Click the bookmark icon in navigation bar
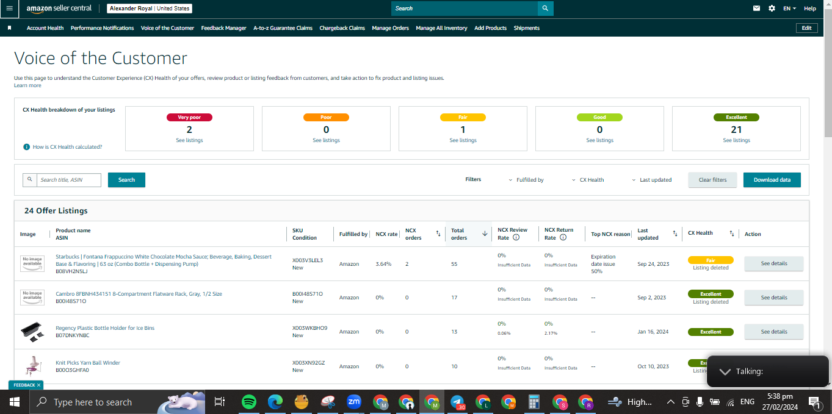Viewport: 832px width, 414px height. (9, 28)
